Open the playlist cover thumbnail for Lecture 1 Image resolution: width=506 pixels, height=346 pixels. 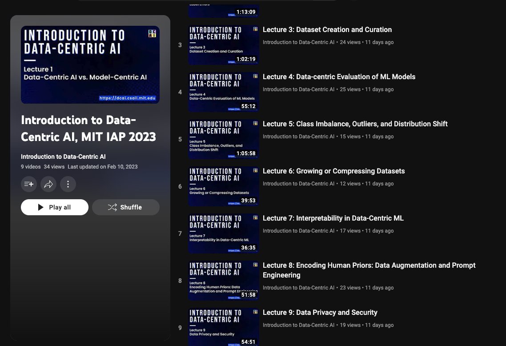(x=90, y=64)
